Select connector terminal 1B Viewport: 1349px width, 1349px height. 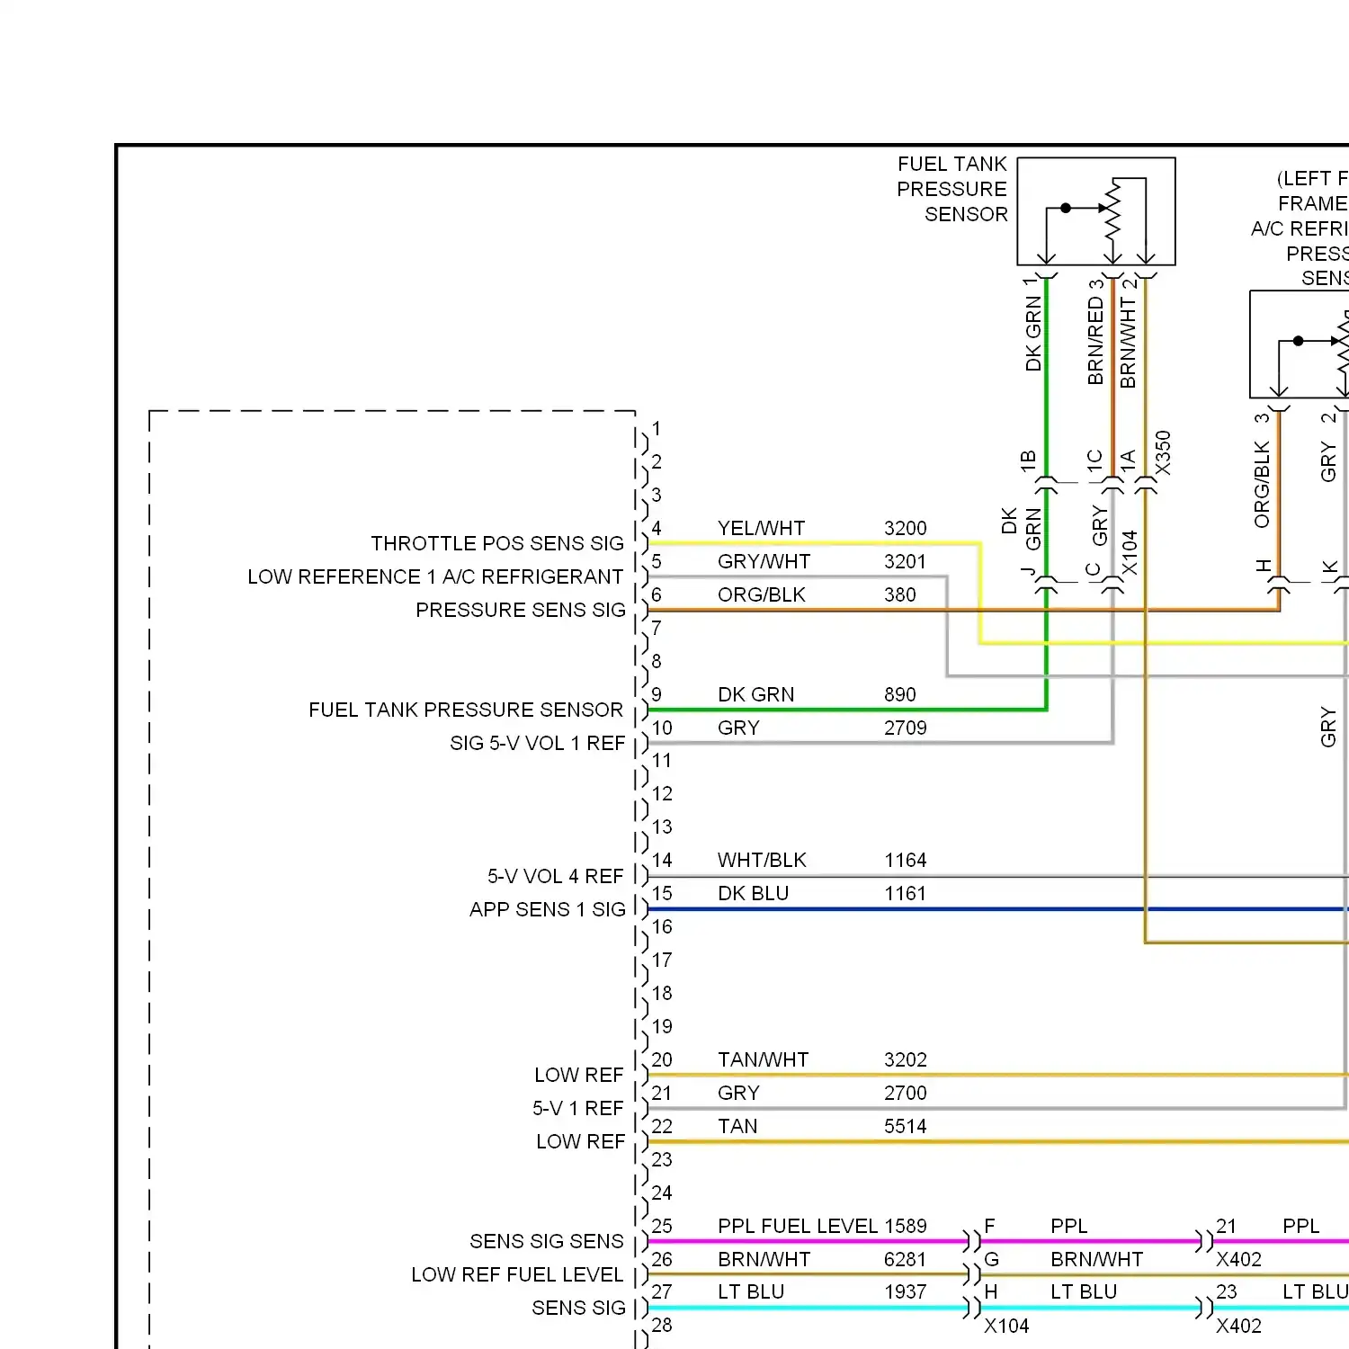pyautogui.click(x=1028, y=461)
